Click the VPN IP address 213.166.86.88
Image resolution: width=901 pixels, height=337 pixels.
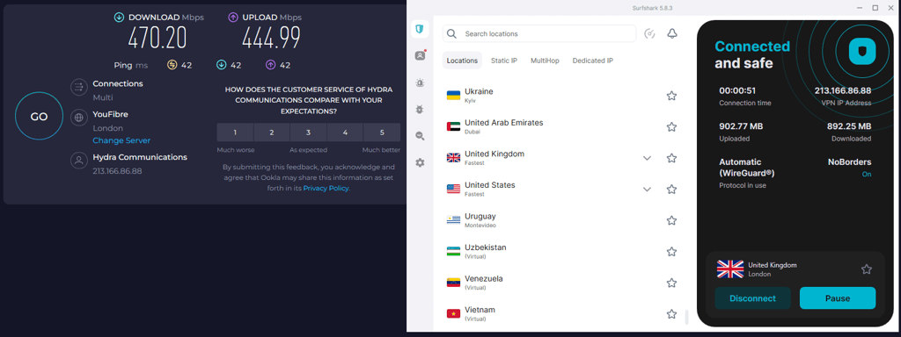(842, 90)
